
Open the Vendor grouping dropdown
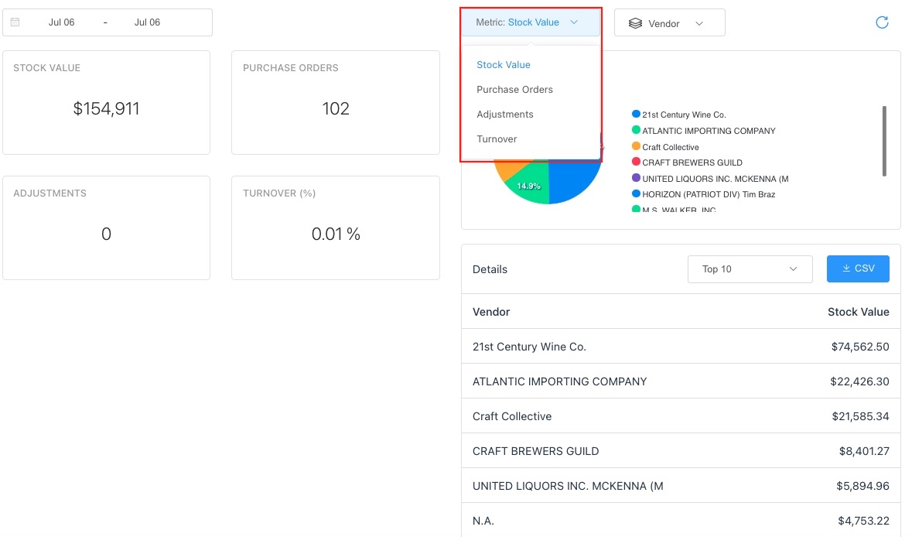[x=669, y=23]
